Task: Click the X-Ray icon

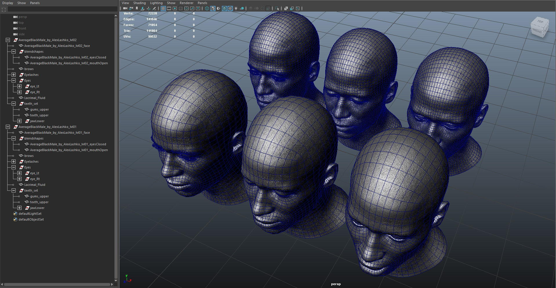Action: pos(286,8)
